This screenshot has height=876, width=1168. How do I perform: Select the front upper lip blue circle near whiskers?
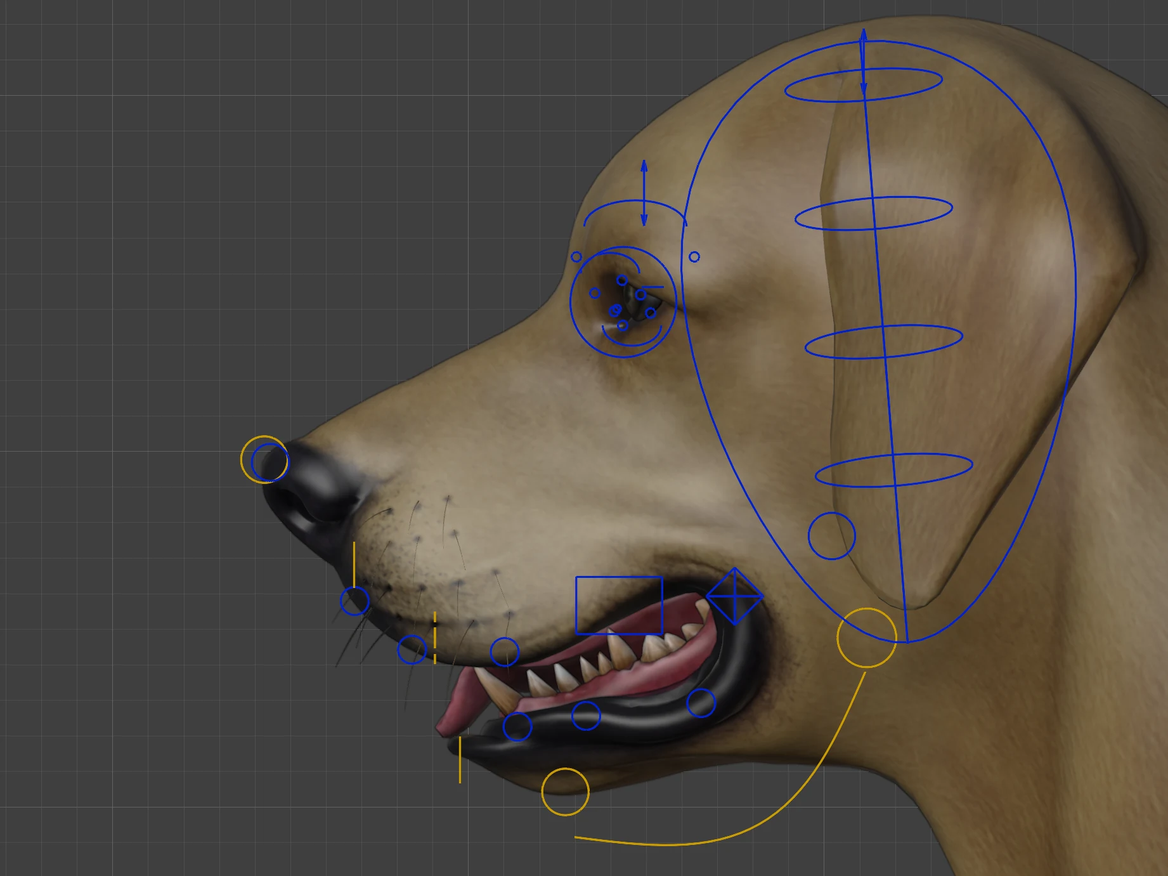click(354, 601)
